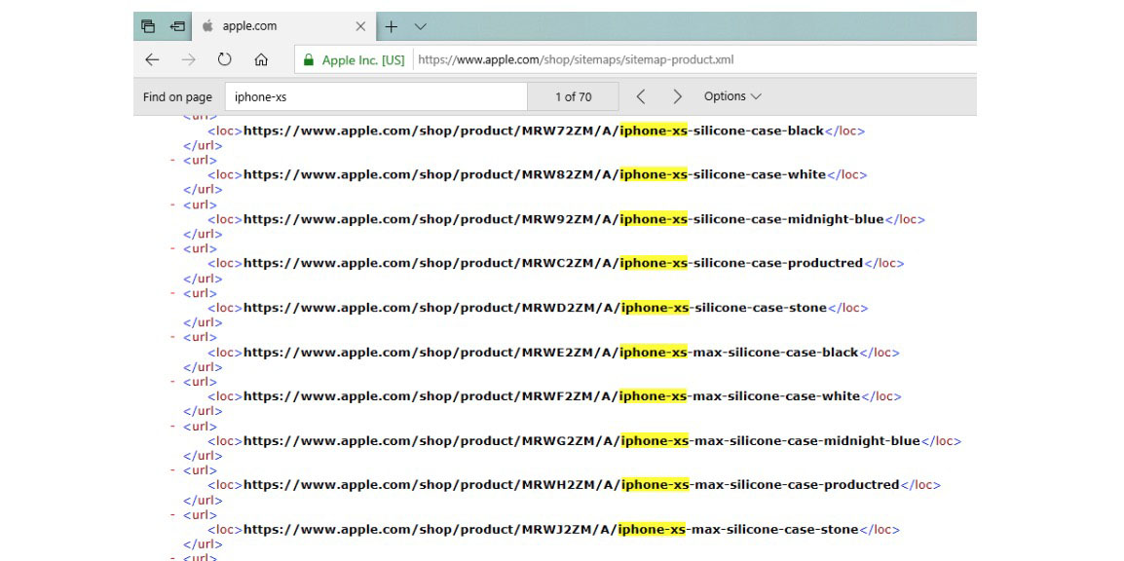This screenshot has width=1124, height=561.
Task: Collapse url node above max-silicone-case-black
Action: coord(172,337)
